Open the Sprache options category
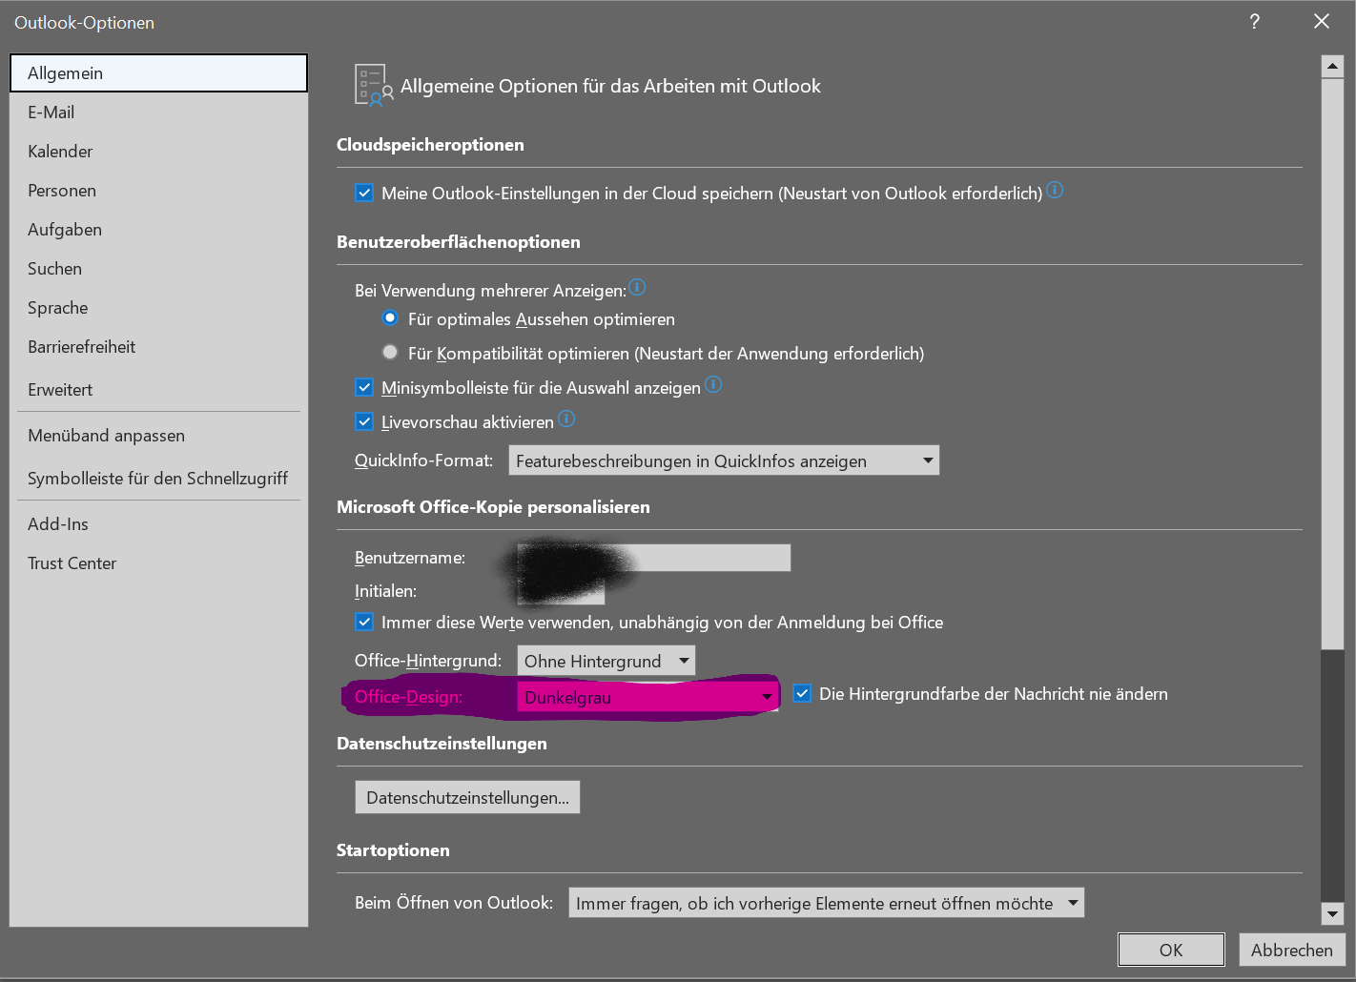This screenshot has height=982, width=1356. (x=158, y=308)
